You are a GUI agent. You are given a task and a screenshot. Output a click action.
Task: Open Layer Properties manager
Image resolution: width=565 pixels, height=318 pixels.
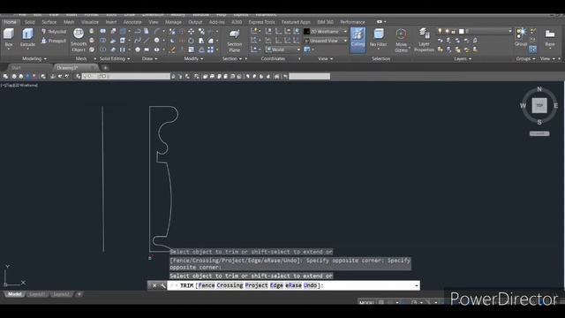click(x=424, y=41)
